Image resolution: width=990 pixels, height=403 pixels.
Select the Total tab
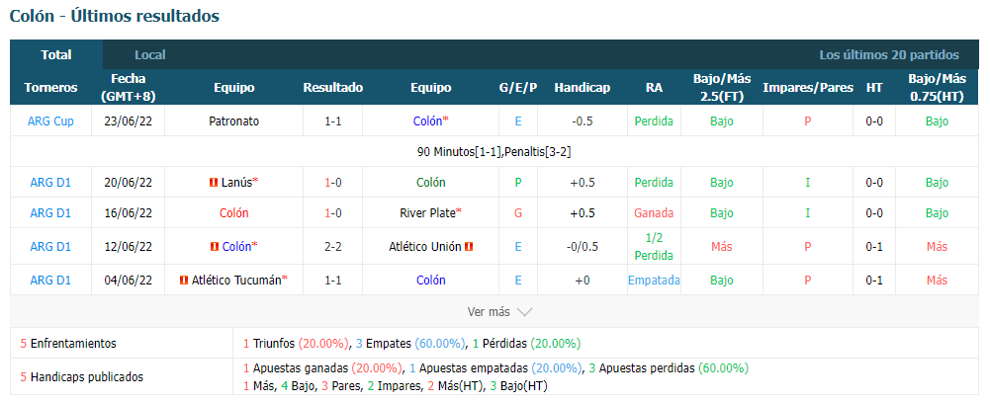coord(56,55)
